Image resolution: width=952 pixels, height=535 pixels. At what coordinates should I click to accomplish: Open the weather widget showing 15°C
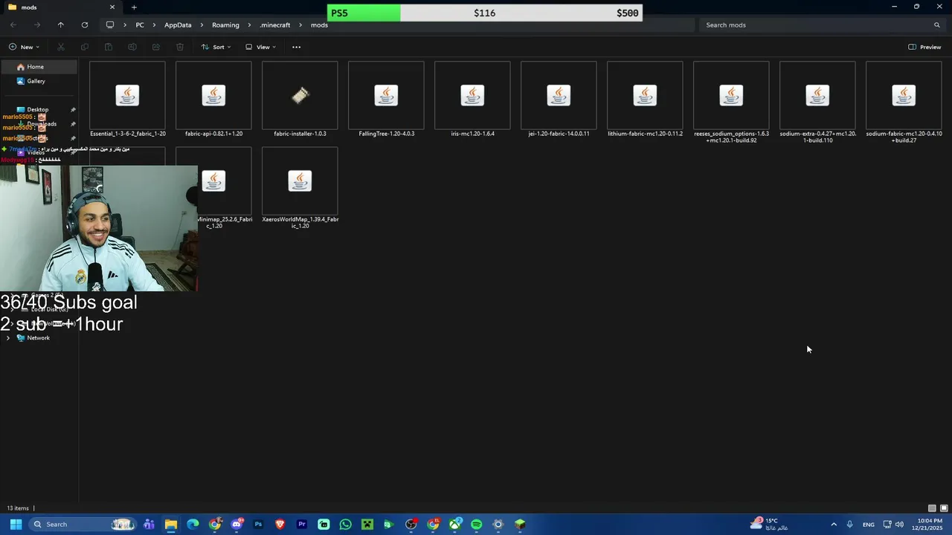(768, 524)
